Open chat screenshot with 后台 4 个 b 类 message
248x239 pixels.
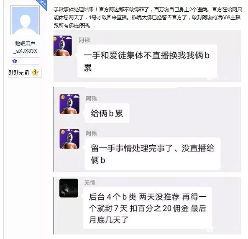[147, 206]
